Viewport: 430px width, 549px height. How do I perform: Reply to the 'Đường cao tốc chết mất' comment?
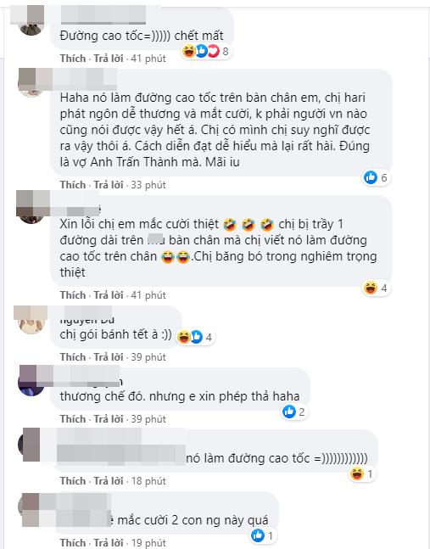[109, 59]
